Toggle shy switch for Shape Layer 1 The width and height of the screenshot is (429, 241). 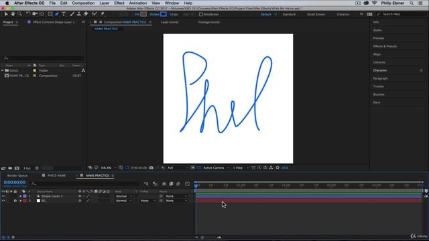click(80, 196)
